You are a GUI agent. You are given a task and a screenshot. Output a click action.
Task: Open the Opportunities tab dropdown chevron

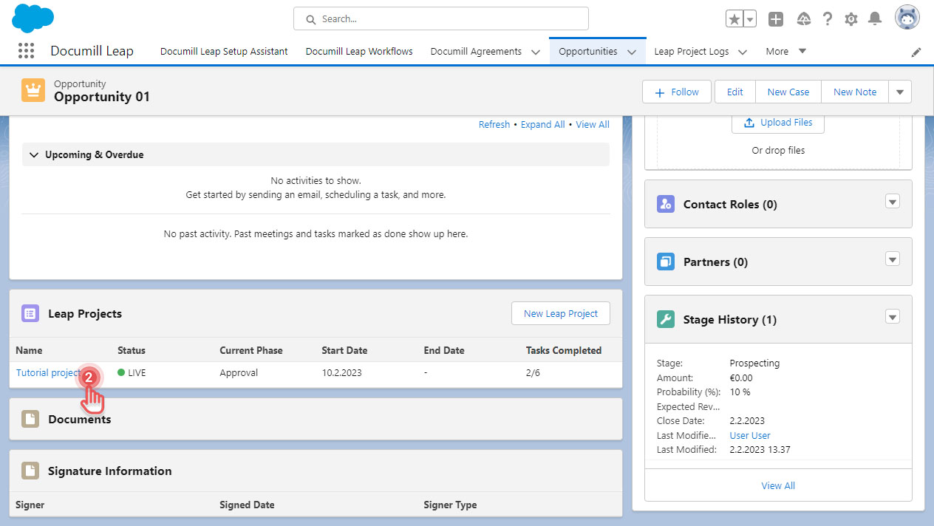coord(632,51)
